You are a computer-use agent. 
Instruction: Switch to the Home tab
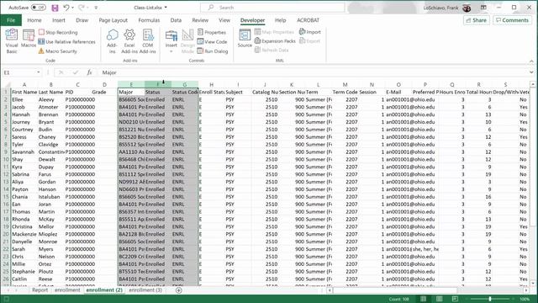[x=34, y=20]
